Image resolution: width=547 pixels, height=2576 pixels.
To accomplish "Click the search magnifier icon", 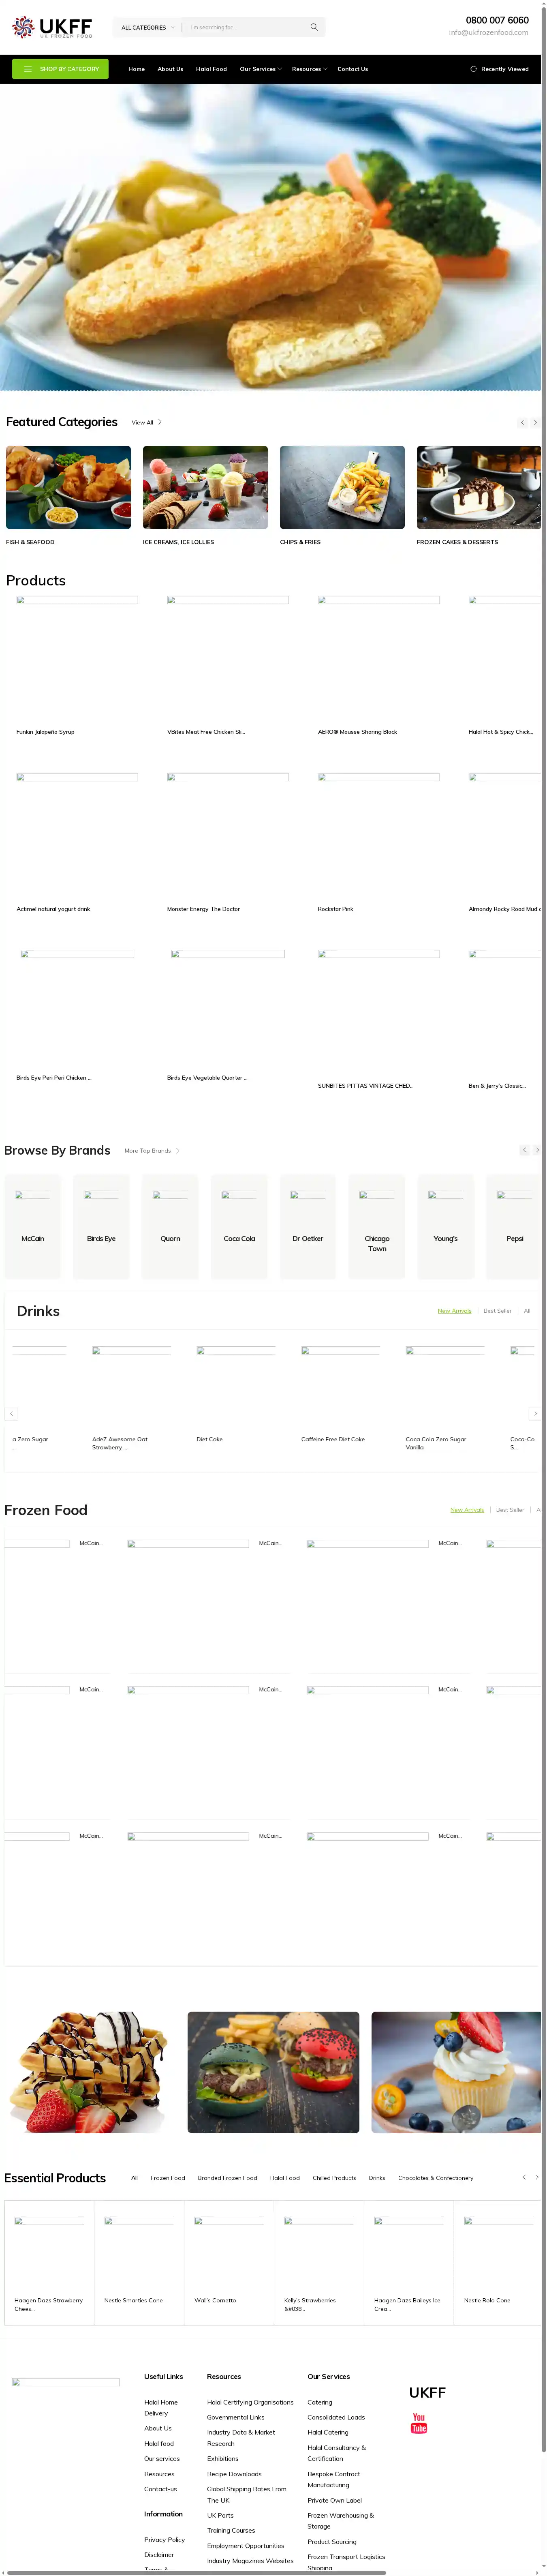I will [x=314, y=27].
